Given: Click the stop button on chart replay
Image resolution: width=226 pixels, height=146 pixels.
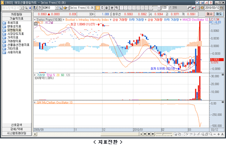Looking at the screenshot, I should click(149, 134).
